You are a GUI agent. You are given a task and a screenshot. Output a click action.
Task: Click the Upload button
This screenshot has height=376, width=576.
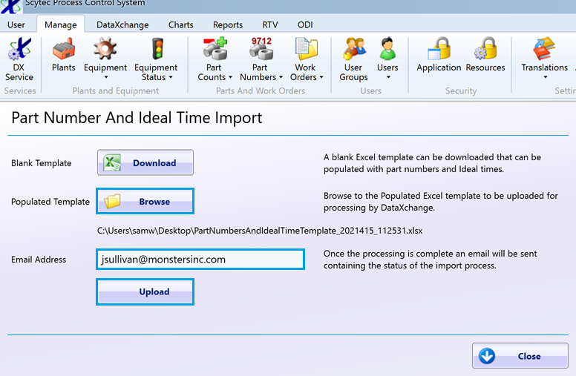pyautogui.click(x=145, y=291)
